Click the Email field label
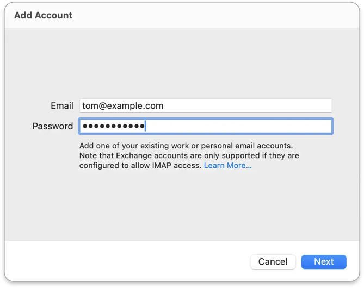The image size is (364, 288). tap(61, 106)
